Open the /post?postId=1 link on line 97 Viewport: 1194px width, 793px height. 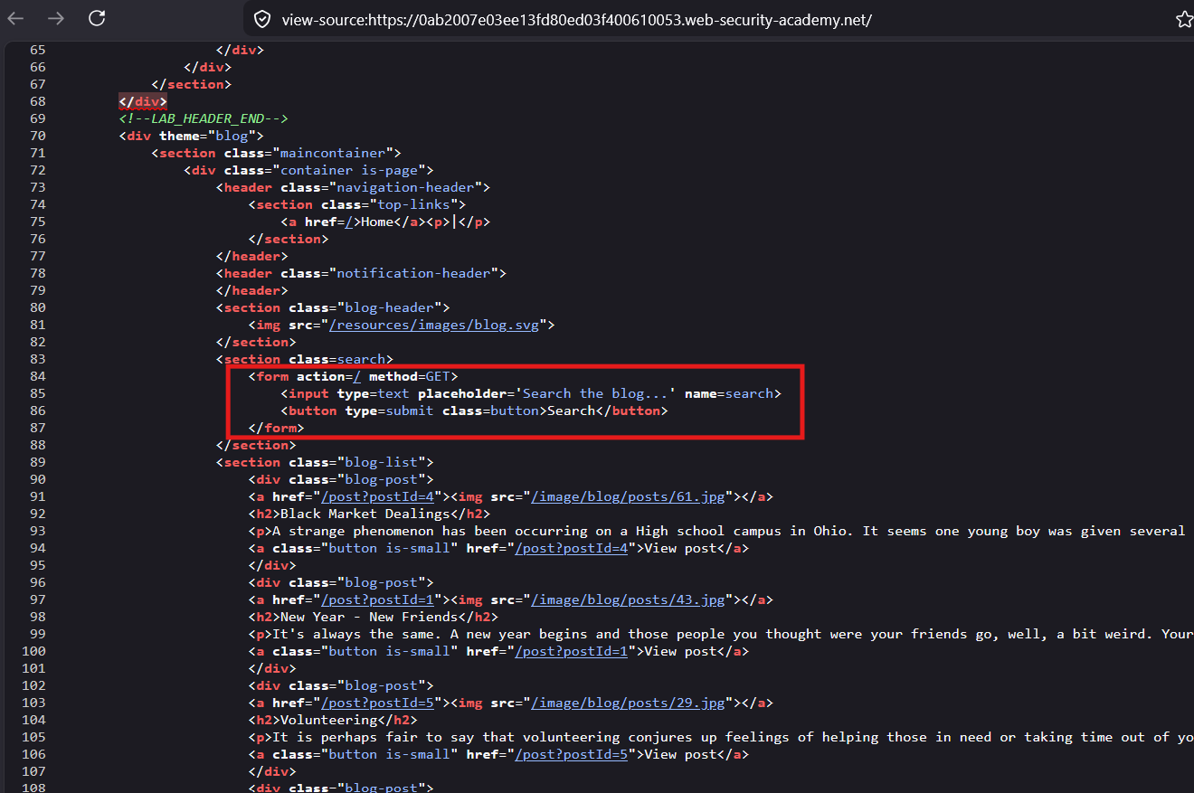coord(377,599)
